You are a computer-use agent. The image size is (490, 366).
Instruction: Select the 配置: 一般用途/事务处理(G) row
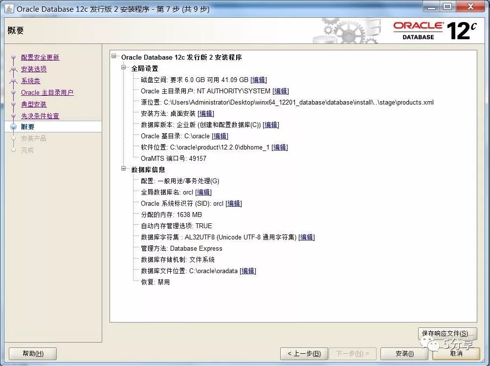point(180,181)
